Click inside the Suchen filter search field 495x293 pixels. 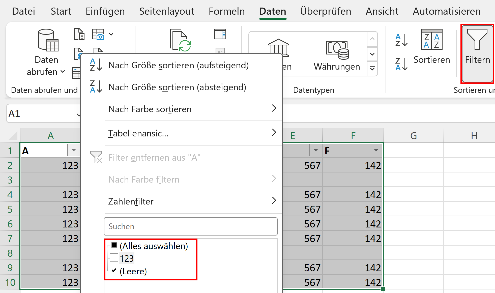[191, 226]
